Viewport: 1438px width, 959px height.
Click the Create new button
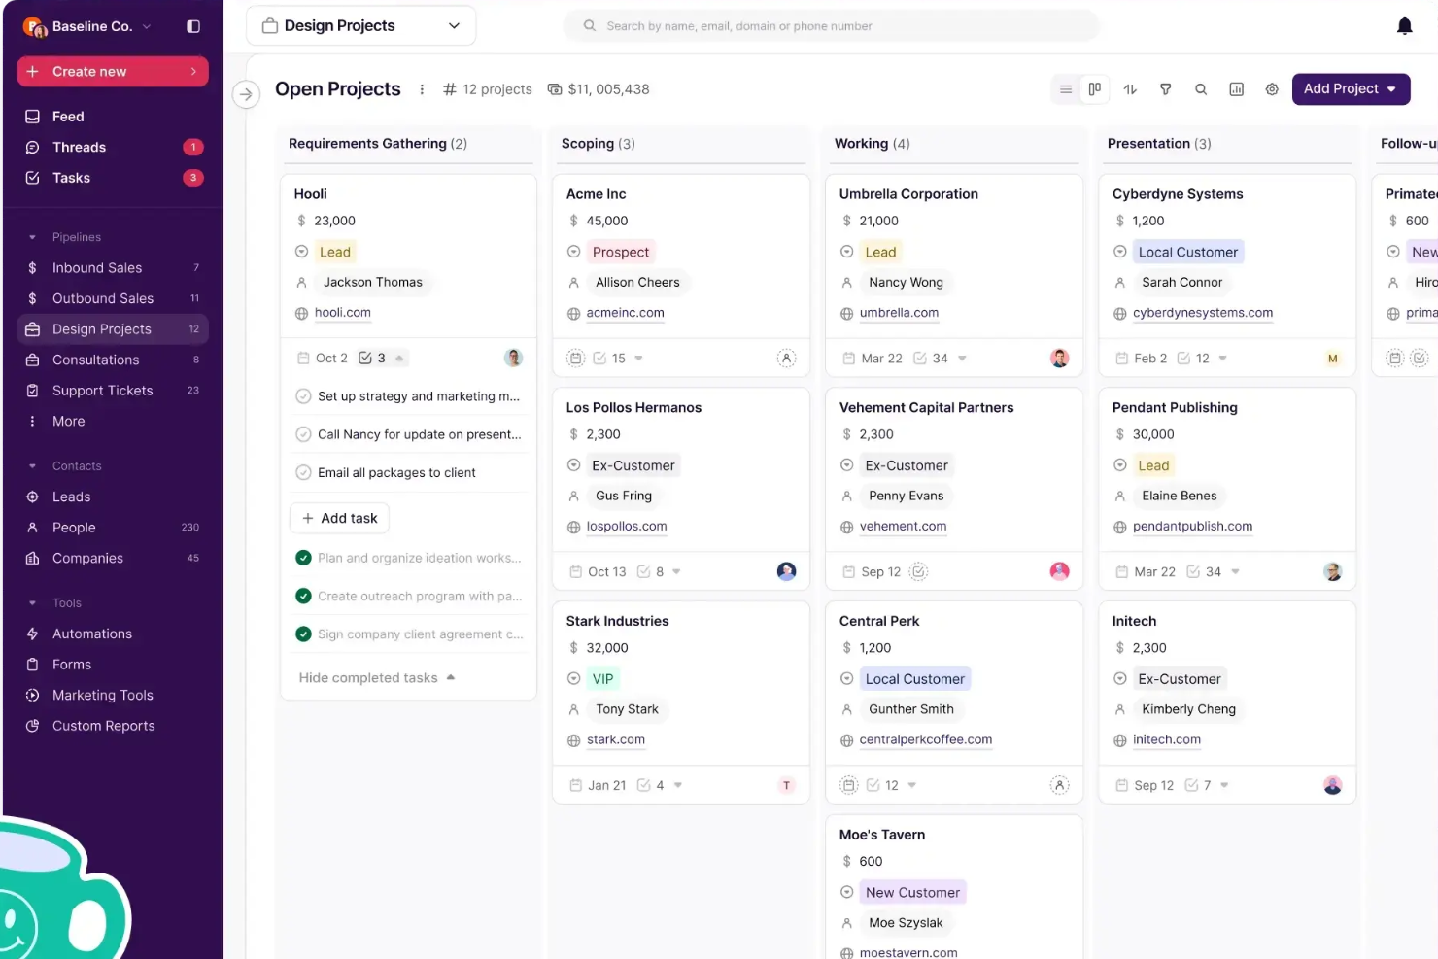112,71
